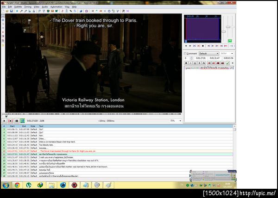This screenshot has height=198, width=278.
Task: Open the Default style dropdown
Action: pos(208,54)
